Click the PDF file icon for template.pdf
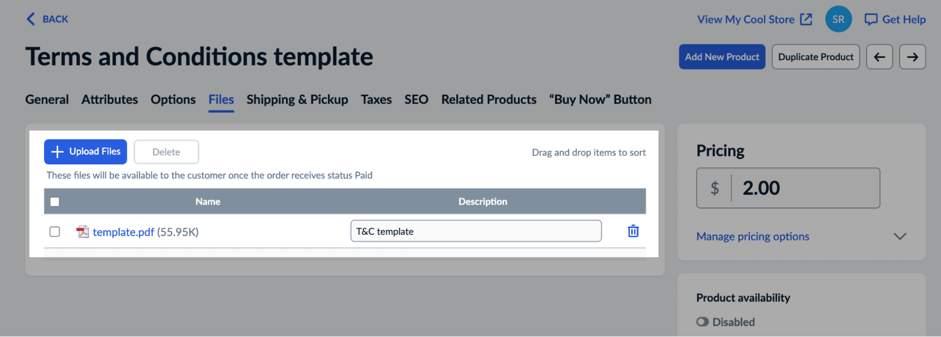 (x=82, y=232)
